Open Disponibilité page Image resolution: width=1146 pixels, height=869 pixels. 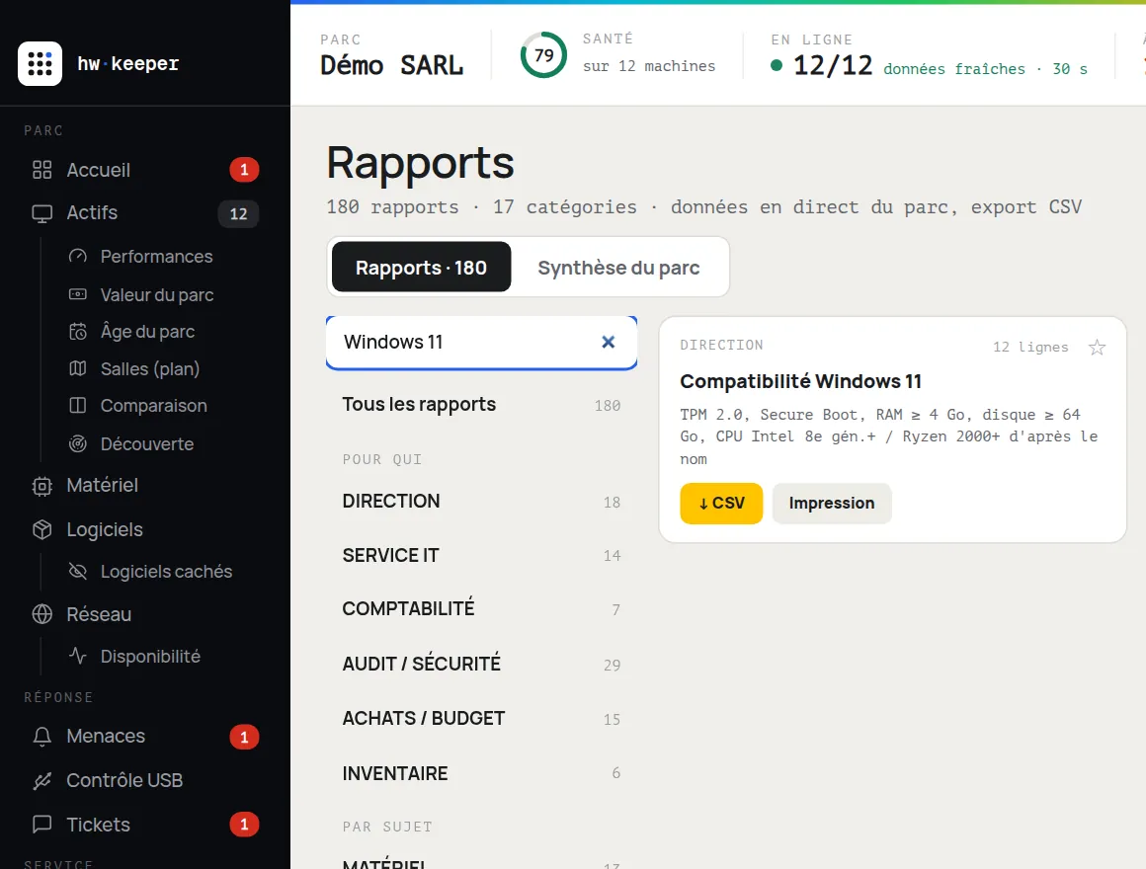150,656
